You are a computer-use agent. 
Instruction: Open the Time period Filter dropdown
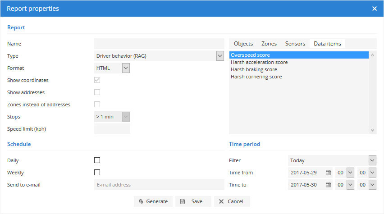[372, 160]
